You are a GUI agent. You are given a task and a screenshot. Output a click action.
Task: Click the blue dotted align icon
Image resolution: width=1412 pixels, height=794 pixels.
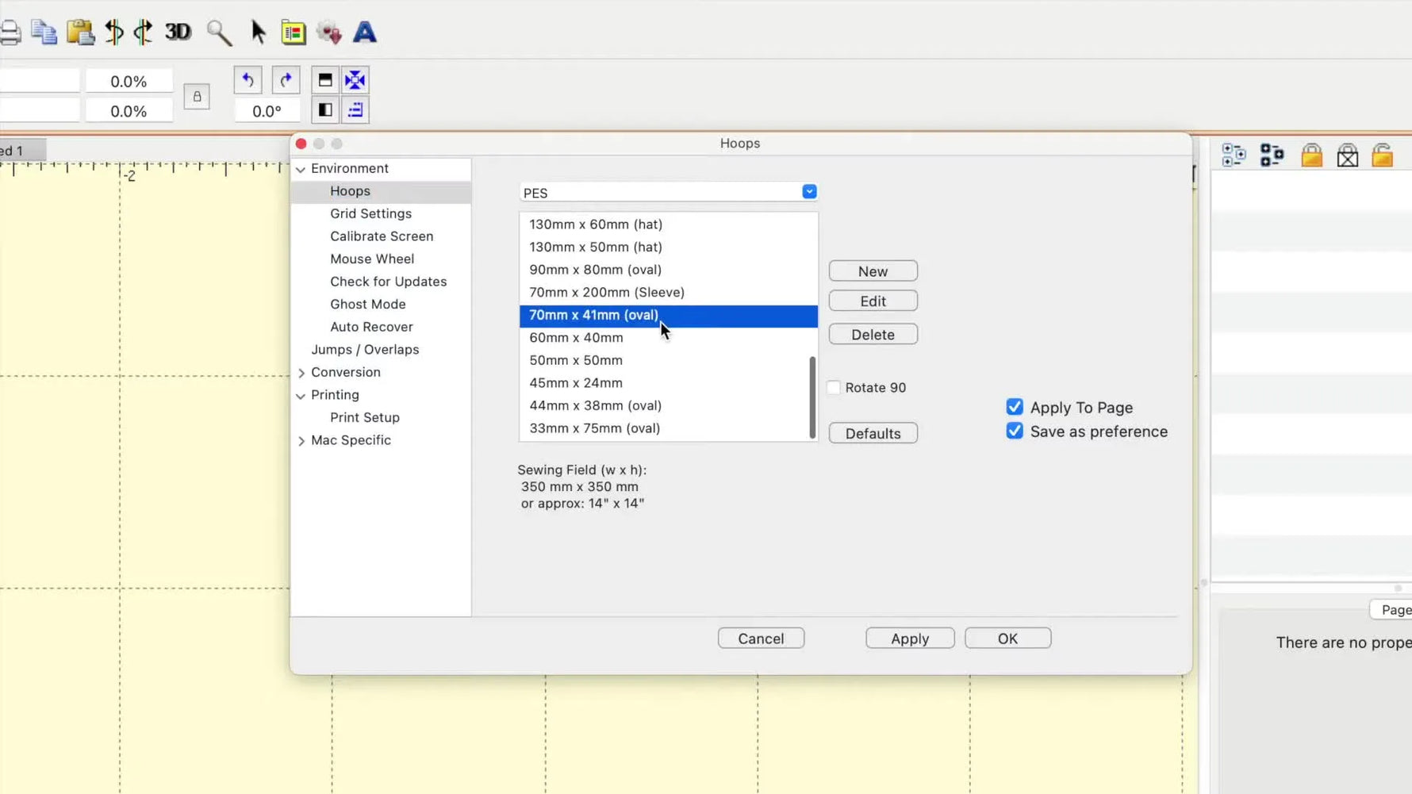tap(355, 110)
